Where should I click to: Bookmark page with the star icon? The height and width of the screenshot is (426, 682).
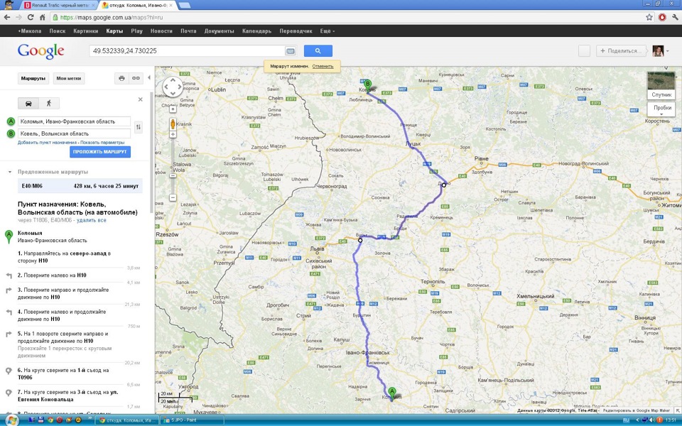pos(649,17)
